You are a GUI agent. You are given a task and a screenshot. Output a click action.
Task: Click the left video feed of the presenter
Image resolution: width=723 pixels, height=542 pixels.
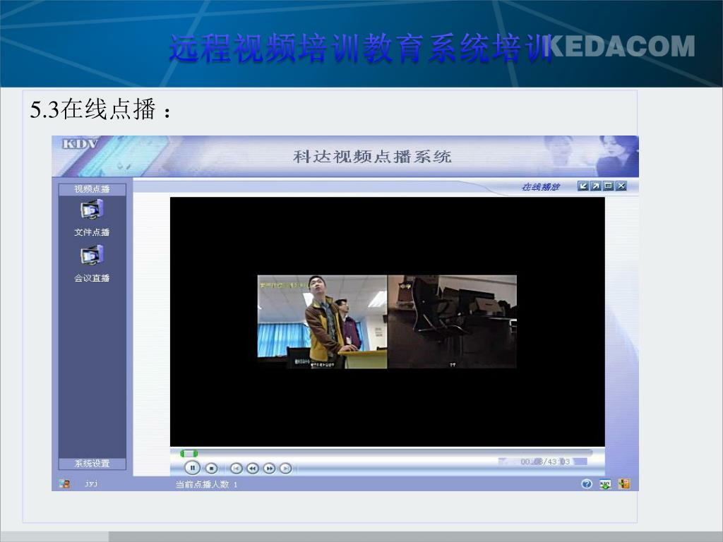(322, 322)
